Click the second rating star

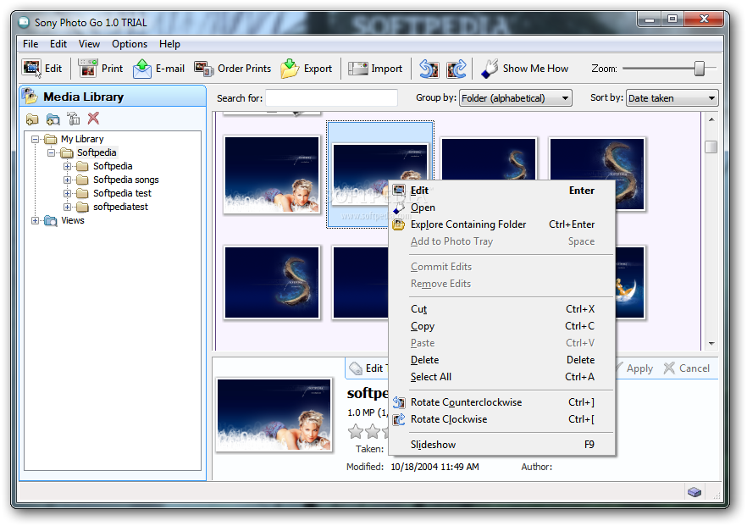(x=373, y=431)
